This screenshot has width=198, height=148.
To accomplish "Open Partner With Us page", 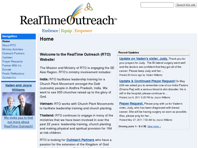I will point(12,65).
